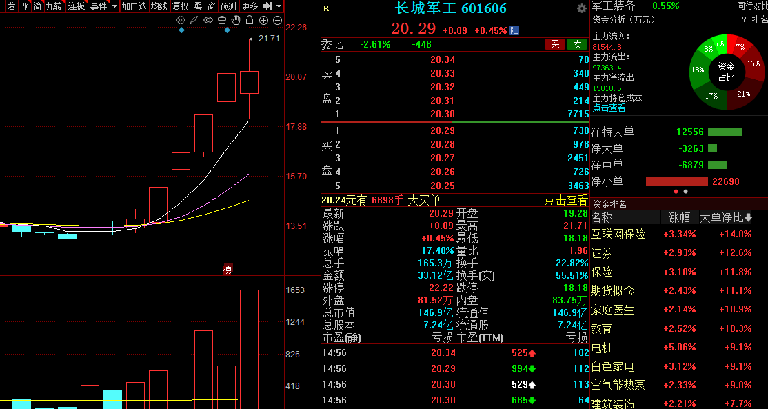Click the skip-to-end arrow toolbar icon
Image resolution: width=768 pixels, height=409 pixels.
[x=267, y=6]
